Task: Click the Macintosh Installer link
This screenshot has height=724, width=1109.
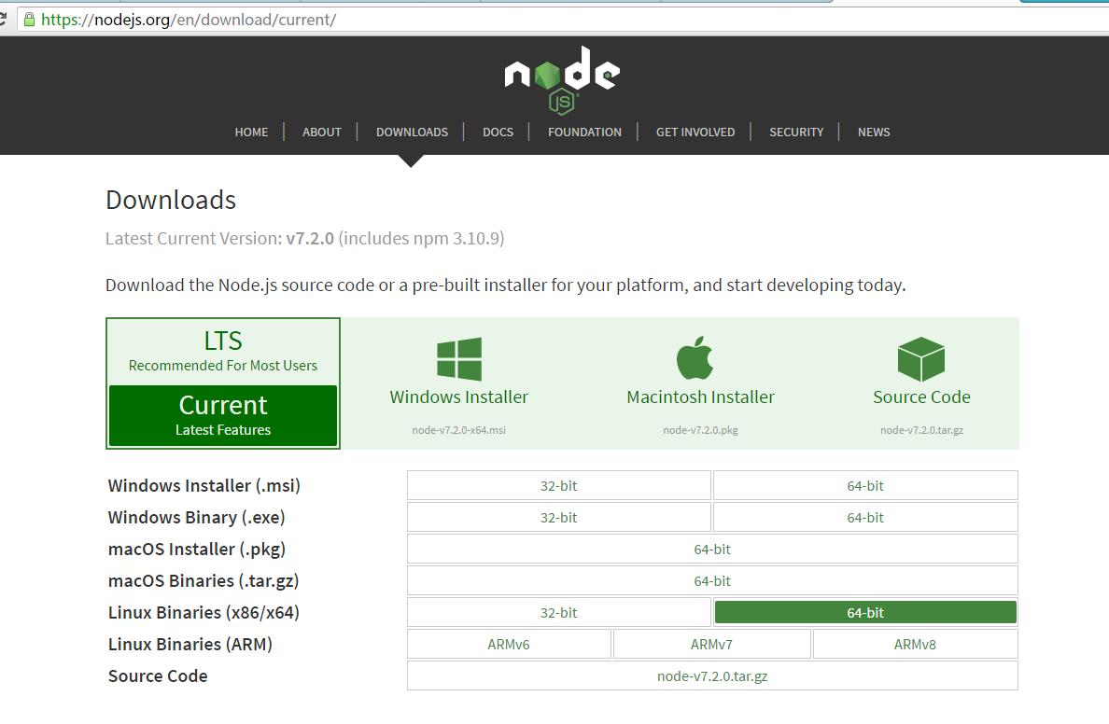Action: coord(701,397)
